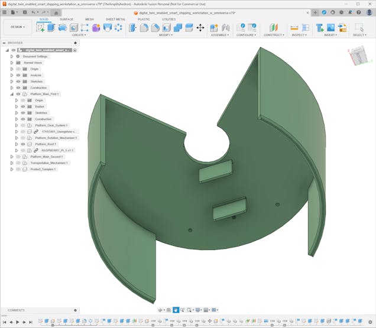
Task: Click the Measure tool under Inspect
Action: pyautogui.click(x=294, y=28)
